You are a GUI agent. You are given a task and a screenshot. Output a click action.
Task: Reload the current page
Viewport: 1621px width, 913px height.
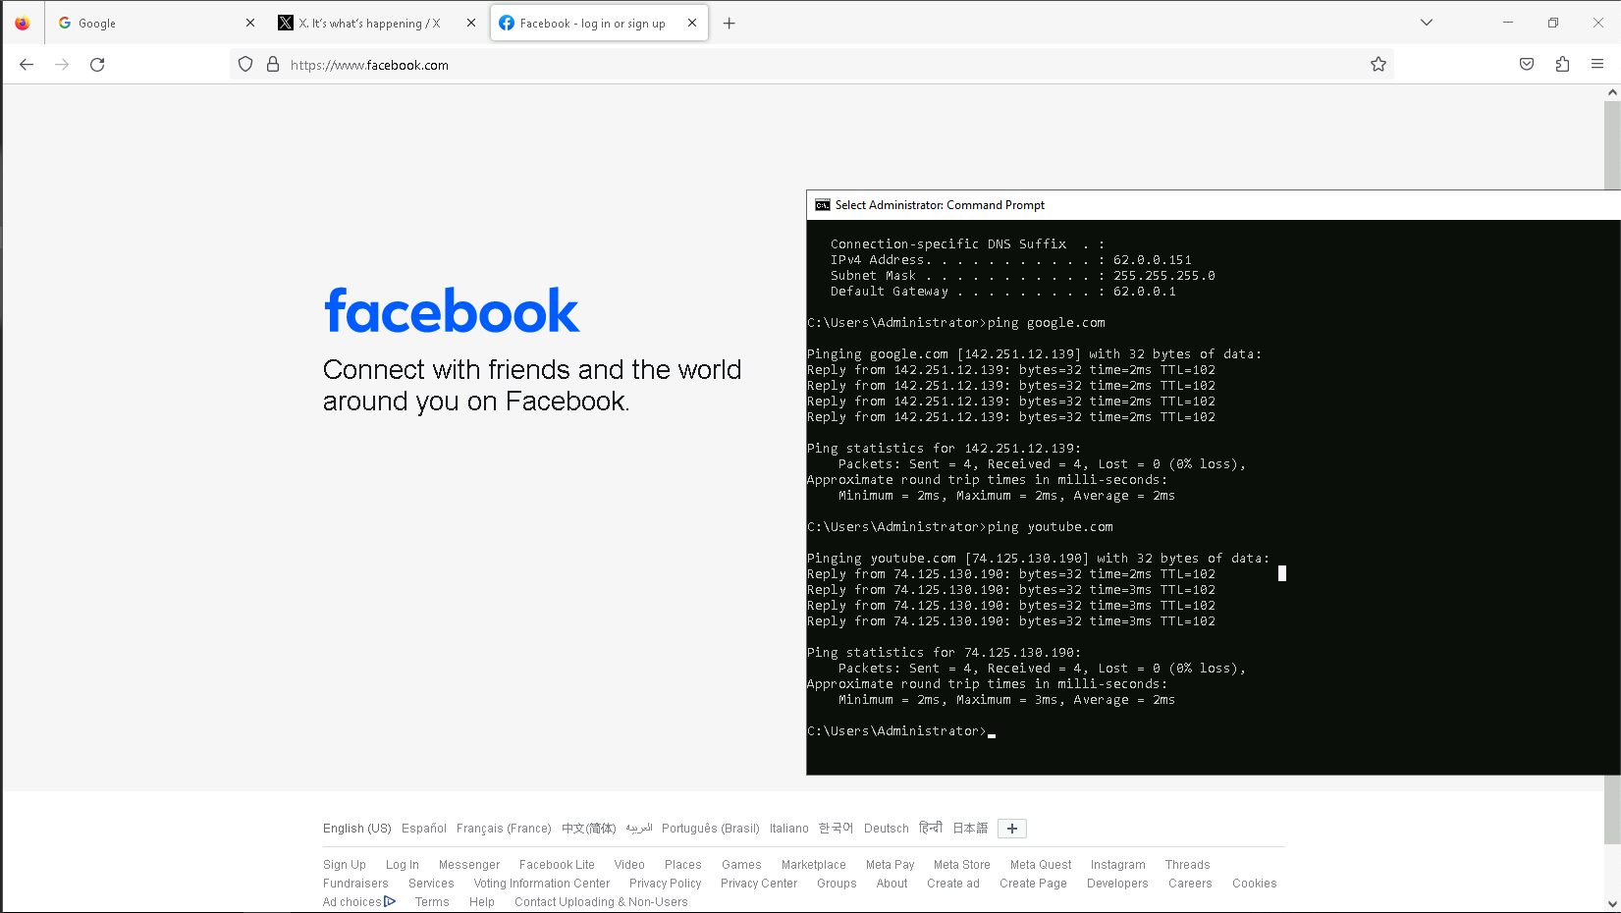tap(97, 65)
